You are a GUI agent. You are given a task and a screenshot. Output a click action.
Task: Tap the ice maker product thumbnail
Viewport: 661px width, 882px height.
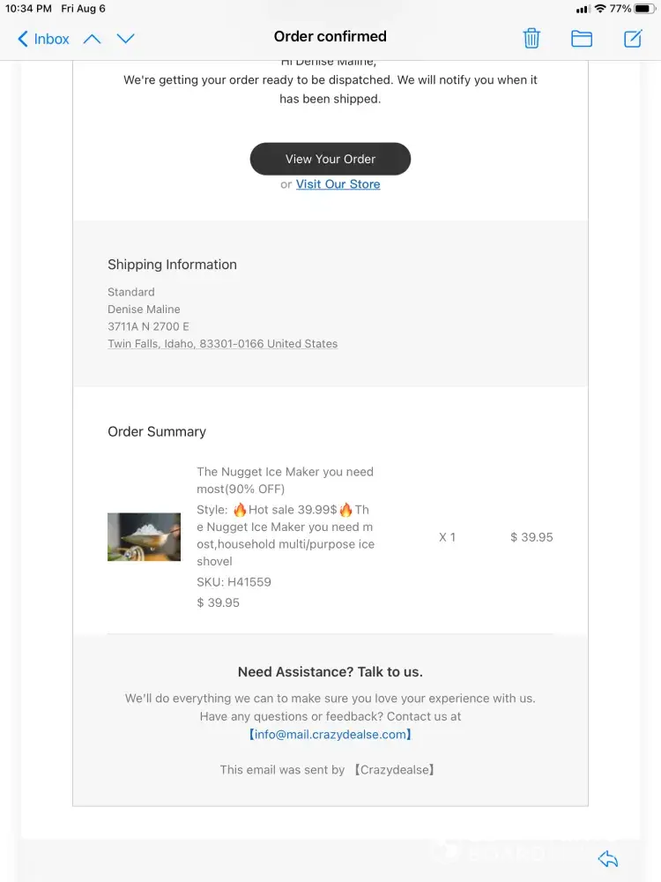144,537
